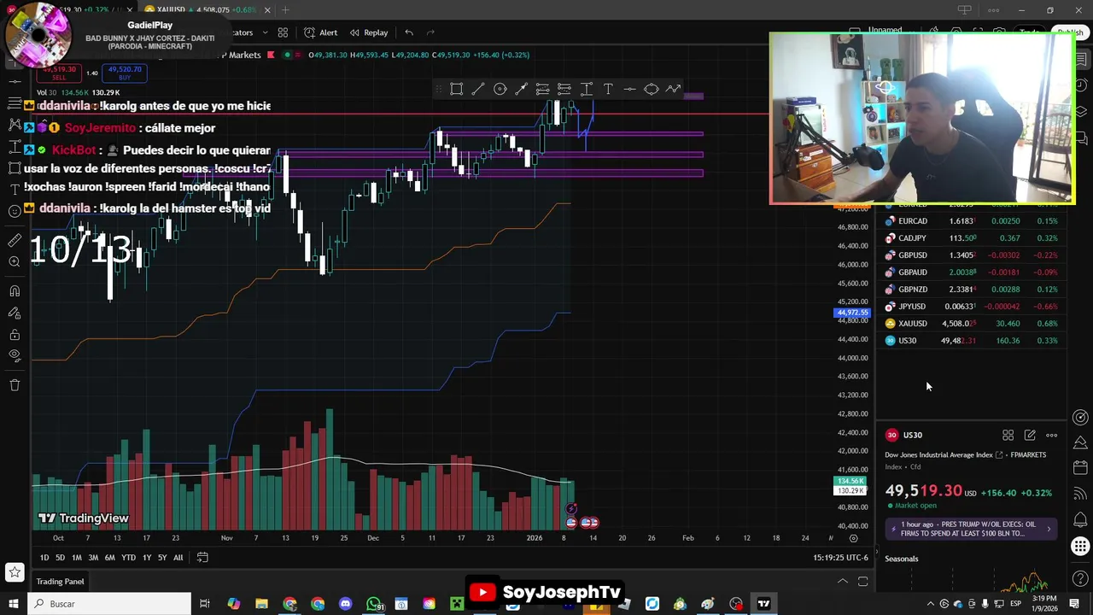Open the Alert dialog from top toolbar

(x=321, y=32)
